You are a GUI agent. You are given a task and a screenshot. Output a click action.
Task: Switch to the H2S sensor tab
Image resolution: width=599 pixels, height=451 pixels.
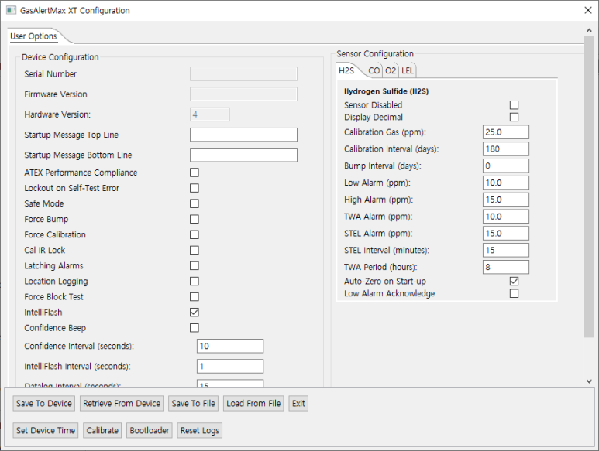click(346, 70)
